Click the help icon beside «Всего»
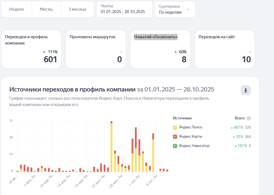 click(249, 118)
